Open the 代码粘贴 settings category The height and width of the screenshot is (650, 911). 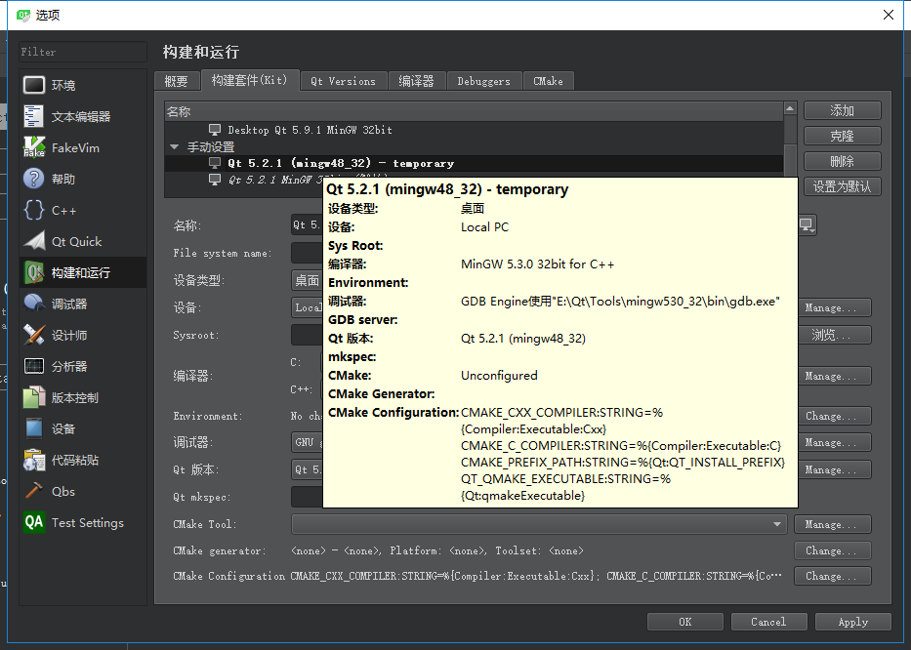[82, 460]
